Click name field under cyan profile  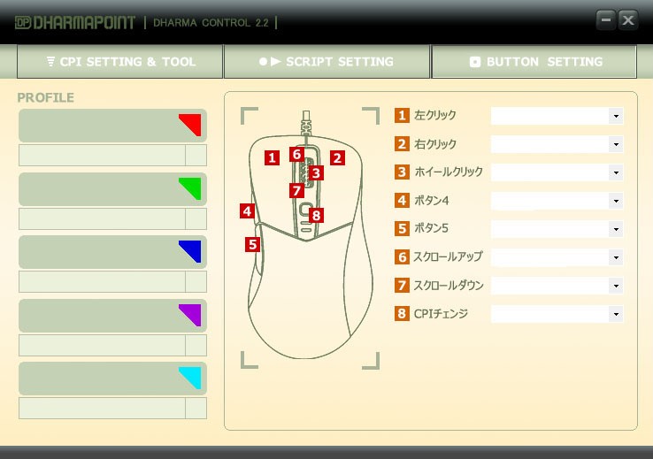pos(102,409)
